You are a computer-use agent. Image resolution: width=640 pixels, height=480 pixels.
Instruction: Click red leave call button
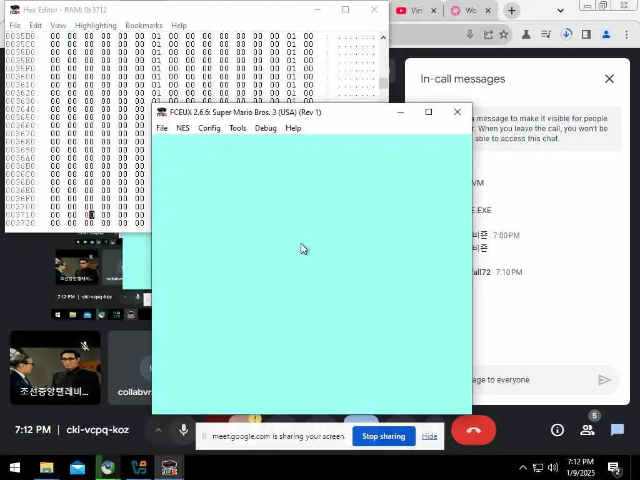pyautogui.click(x=474, y=430)
